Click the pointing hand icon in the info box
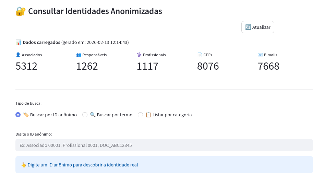Screen dimensions: 324x186 [x=24, y=165]
